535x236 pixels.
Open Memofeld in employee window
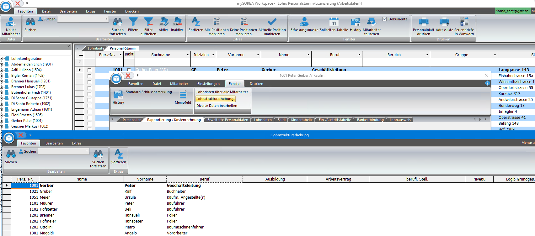(x=183, y=97)
